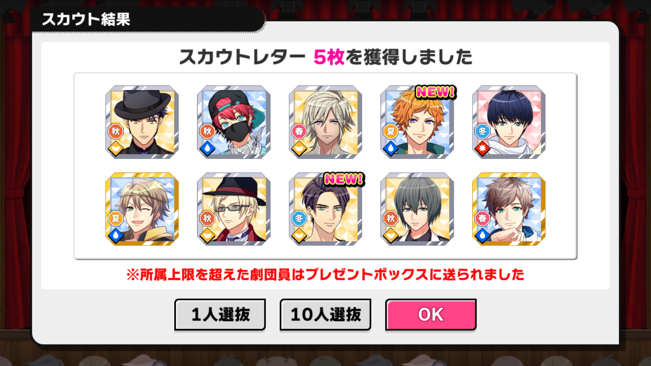Open the brown-haired gold-framed spring card
This screenshot has height=366, width=651.
pyautogui.click(x=509, y=209)
